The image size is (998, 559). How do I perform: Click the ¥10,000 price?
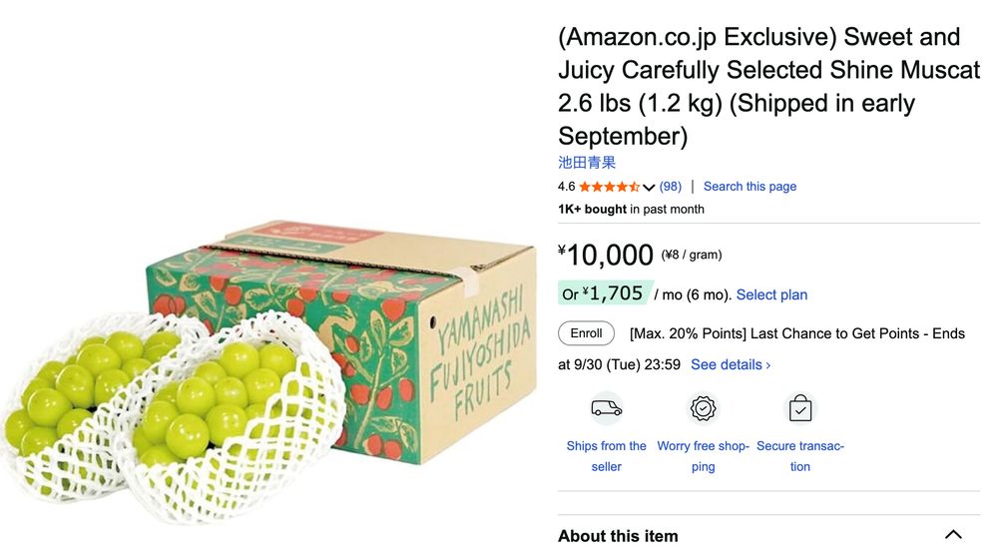tap(607, 256)
